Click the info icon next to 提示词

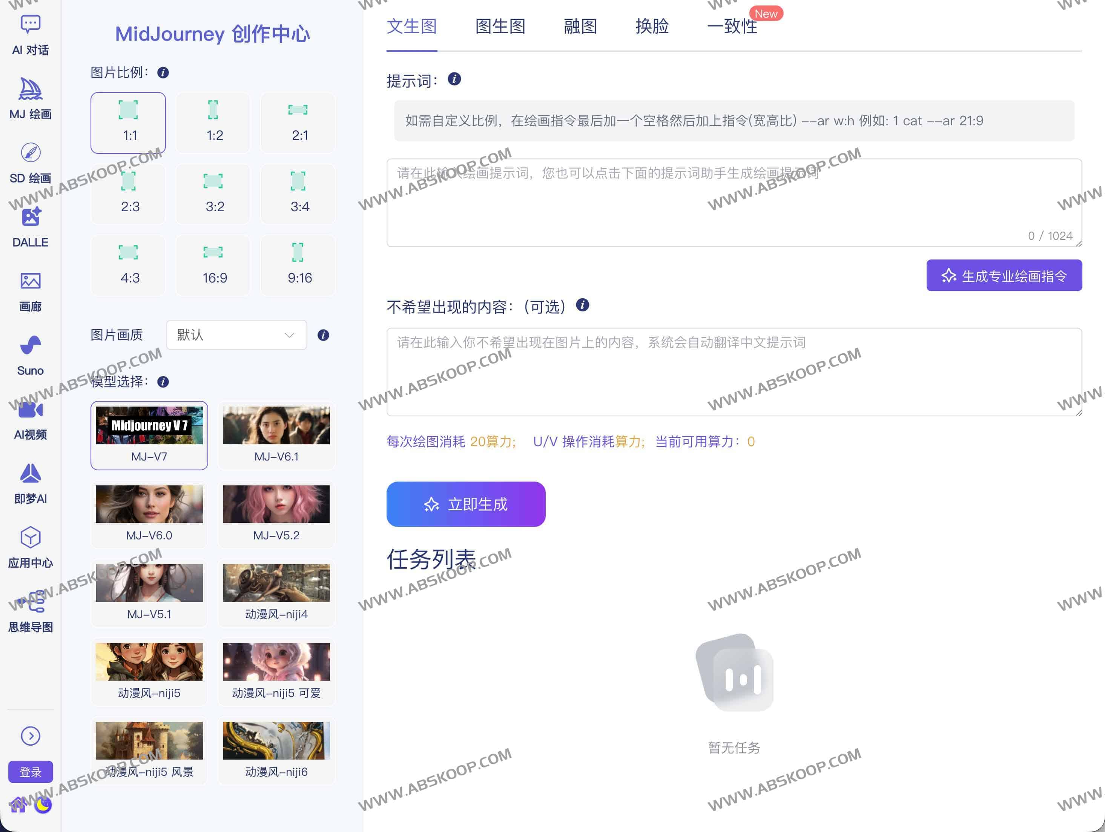click(454, 79)
